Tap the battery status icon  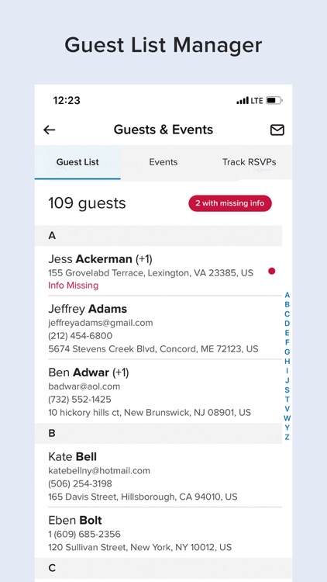click(274, 101)
